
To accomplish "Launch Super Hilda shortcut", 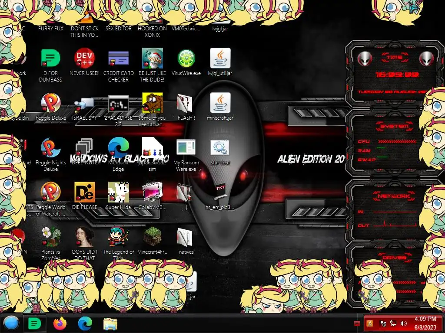I will point(118,192).
